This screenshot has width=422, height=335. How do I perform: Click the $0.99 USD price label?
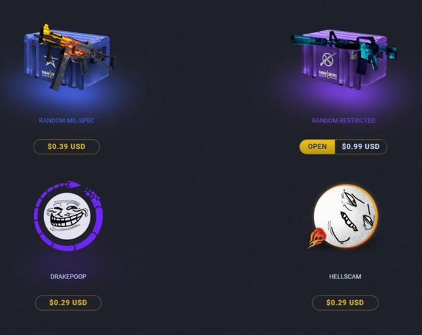(x=361, y=146)
